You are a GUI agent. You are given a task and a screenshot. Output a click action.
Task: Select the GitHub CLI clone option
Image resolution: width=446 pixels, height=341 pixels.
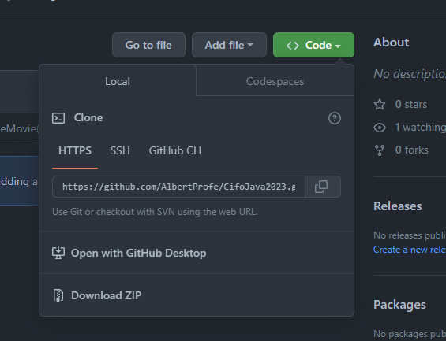pos(175,150)
